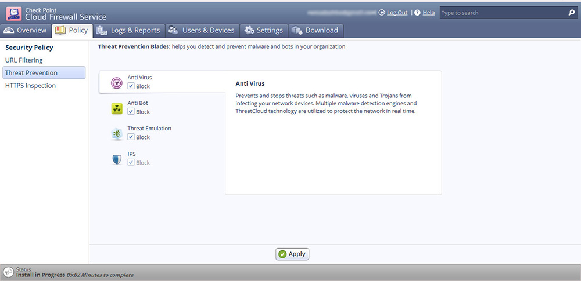The width and height of the screenshot is (581, 281).
Task: Open the Download tab
Action: click(315, 31)
